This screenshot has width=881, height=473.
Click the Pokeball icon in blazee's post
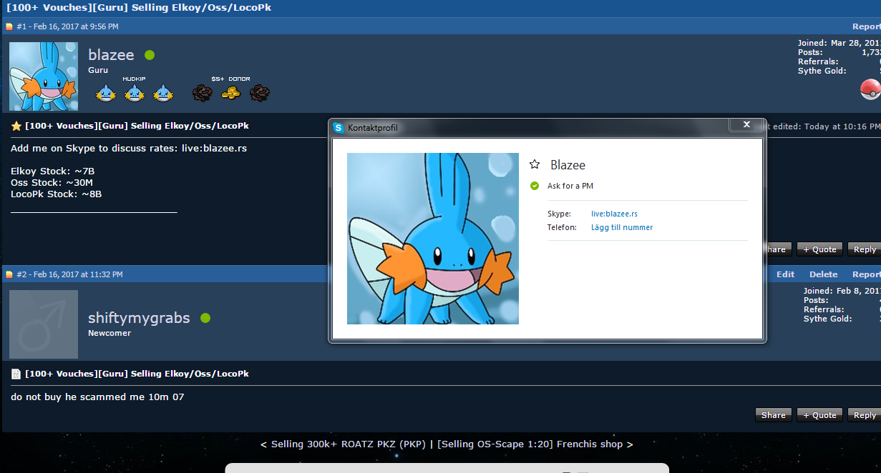[x=870, y=89]
